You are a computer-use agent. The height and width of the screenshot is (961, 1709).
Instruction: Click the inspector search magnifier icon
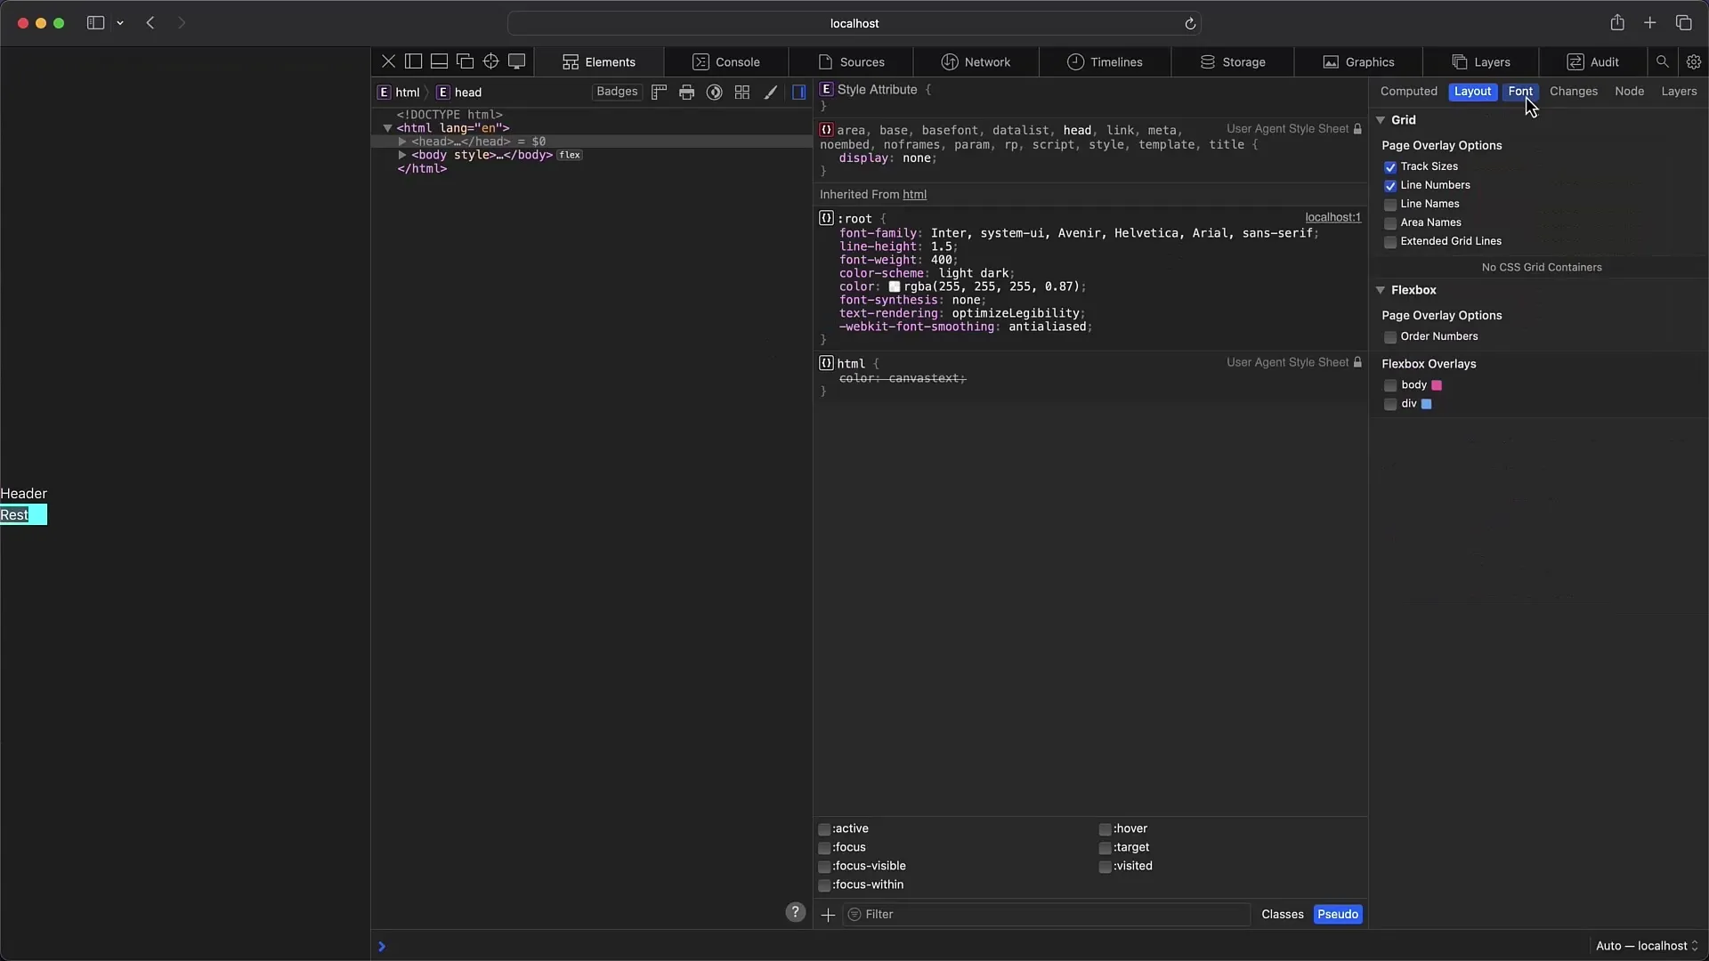tap(1662, 61)
